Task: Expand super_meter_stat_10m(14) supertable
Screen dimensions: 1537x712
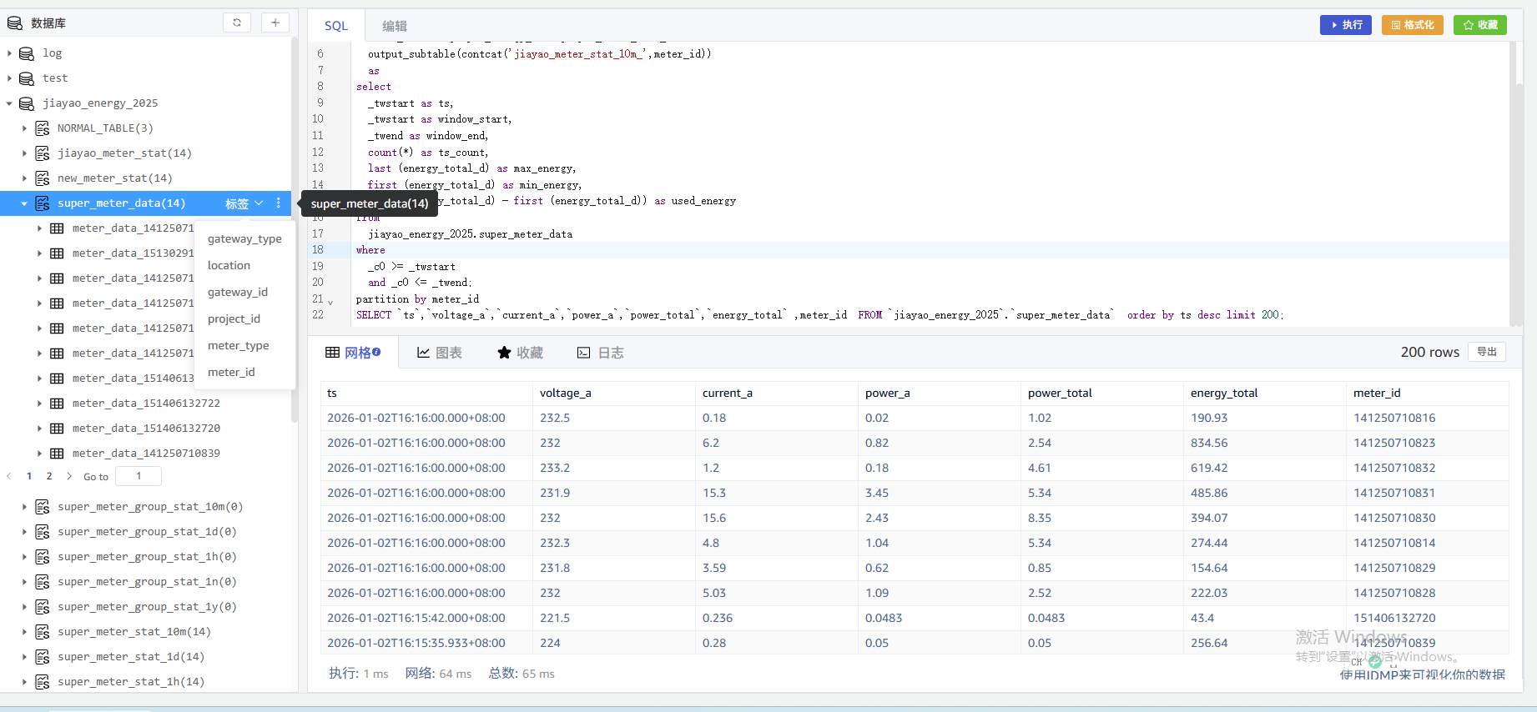Action: pos(24,632)
